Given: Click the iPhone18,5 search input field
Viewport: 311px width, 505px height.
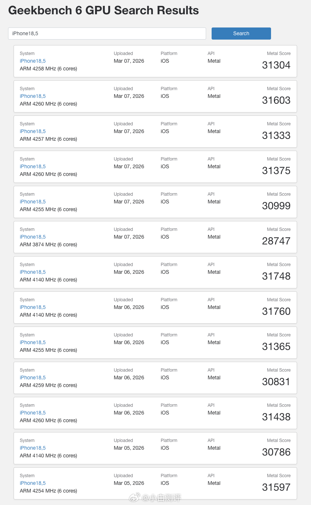Looking at the screenshot, I should [x=107, y=33].
